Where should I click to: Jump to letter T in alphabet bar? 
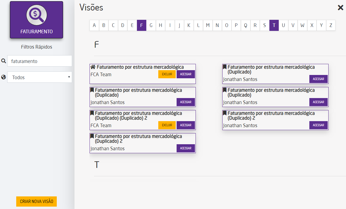(274, 25)
